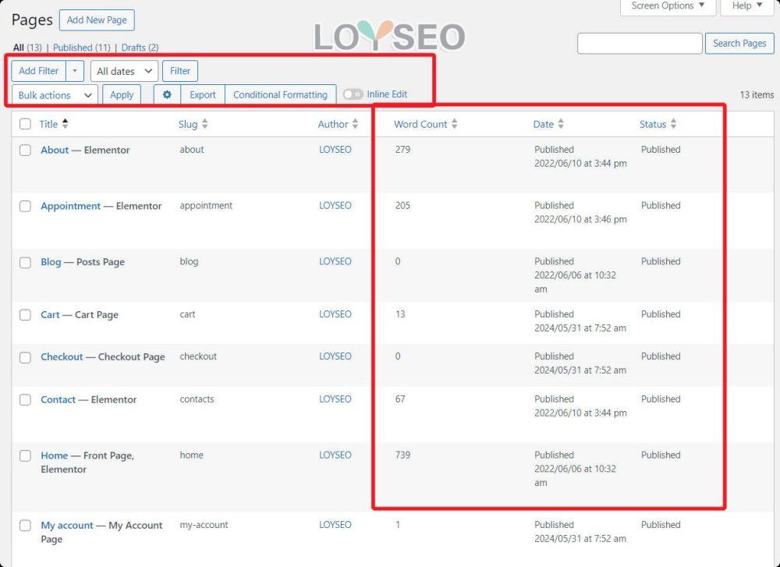Open the Contact page link
The image size is (780, 567).
coord(58,399)
